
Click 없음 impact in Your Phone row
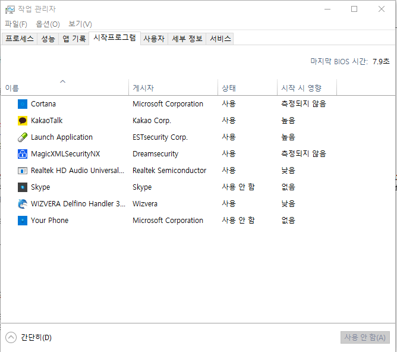(x=288, y=221)
